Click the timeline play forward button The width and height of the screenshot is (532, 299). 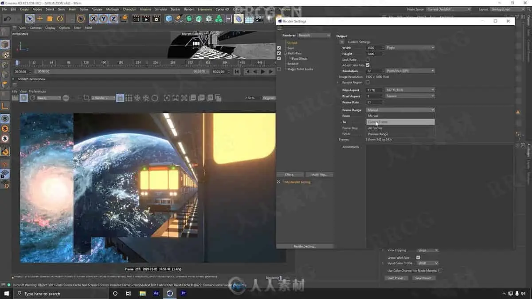[x=262, y=71]
